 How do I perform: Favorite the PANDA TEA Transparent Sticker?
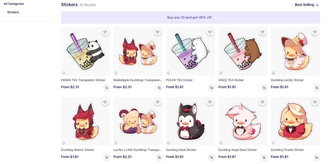pos(105,32)
